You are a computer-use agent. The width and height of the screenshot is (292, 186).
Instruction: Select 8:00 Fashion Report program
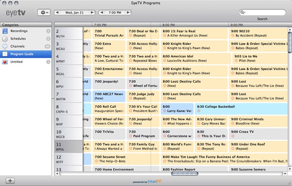coord(194,169)
